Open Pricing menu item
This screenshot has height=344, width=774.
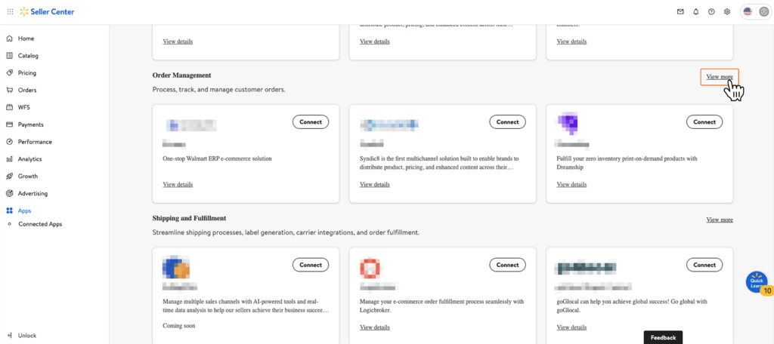click(x=27, y=73)
